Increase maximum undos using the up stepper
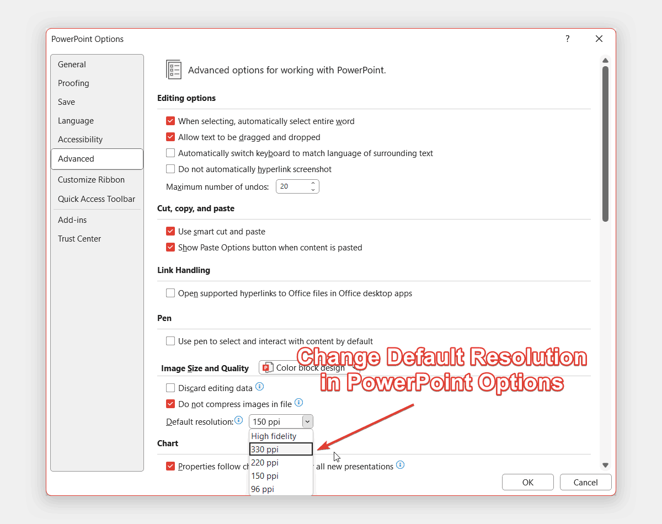 [x=313, y=183]
